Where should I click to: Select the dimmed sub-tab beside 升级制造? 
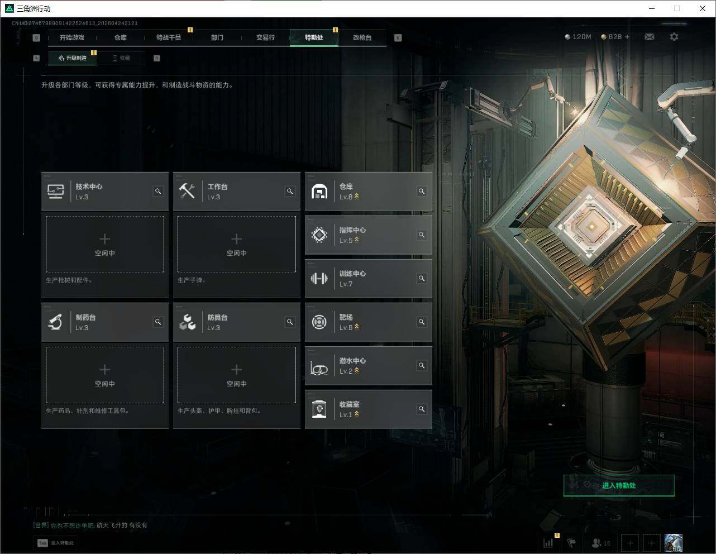coord(121,58)
